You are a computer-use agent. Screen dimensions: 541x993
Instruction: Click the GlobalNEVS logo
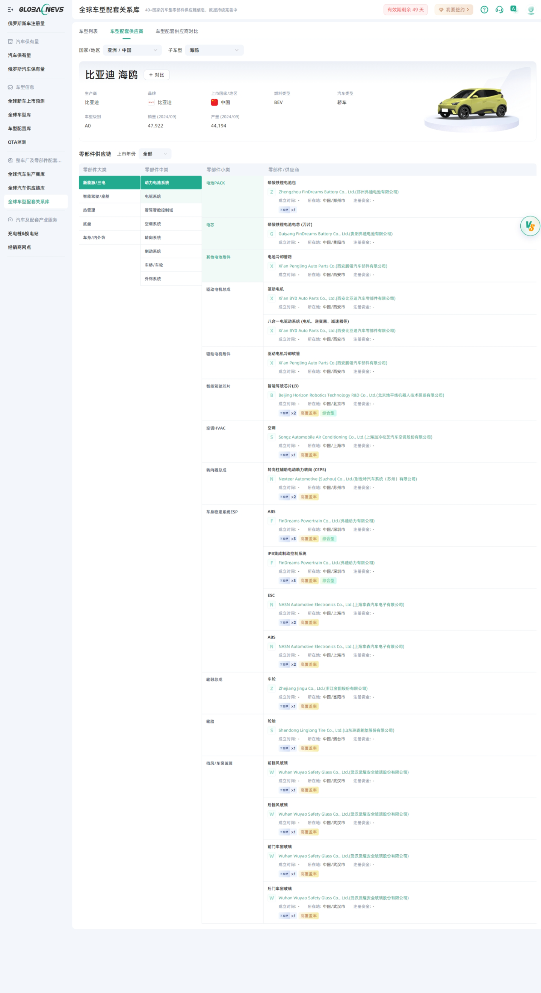[x=41, y=9]
